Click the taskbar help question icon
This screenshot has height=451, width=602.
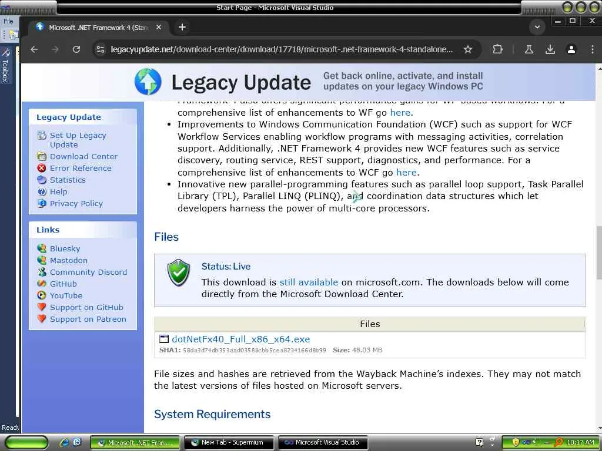coord(479,443)
